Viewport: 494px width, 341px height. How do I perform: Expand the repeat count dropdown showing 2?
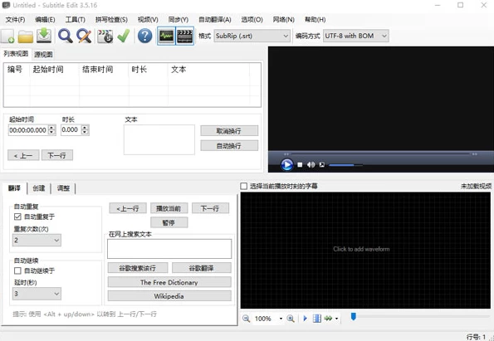[37, 241]
